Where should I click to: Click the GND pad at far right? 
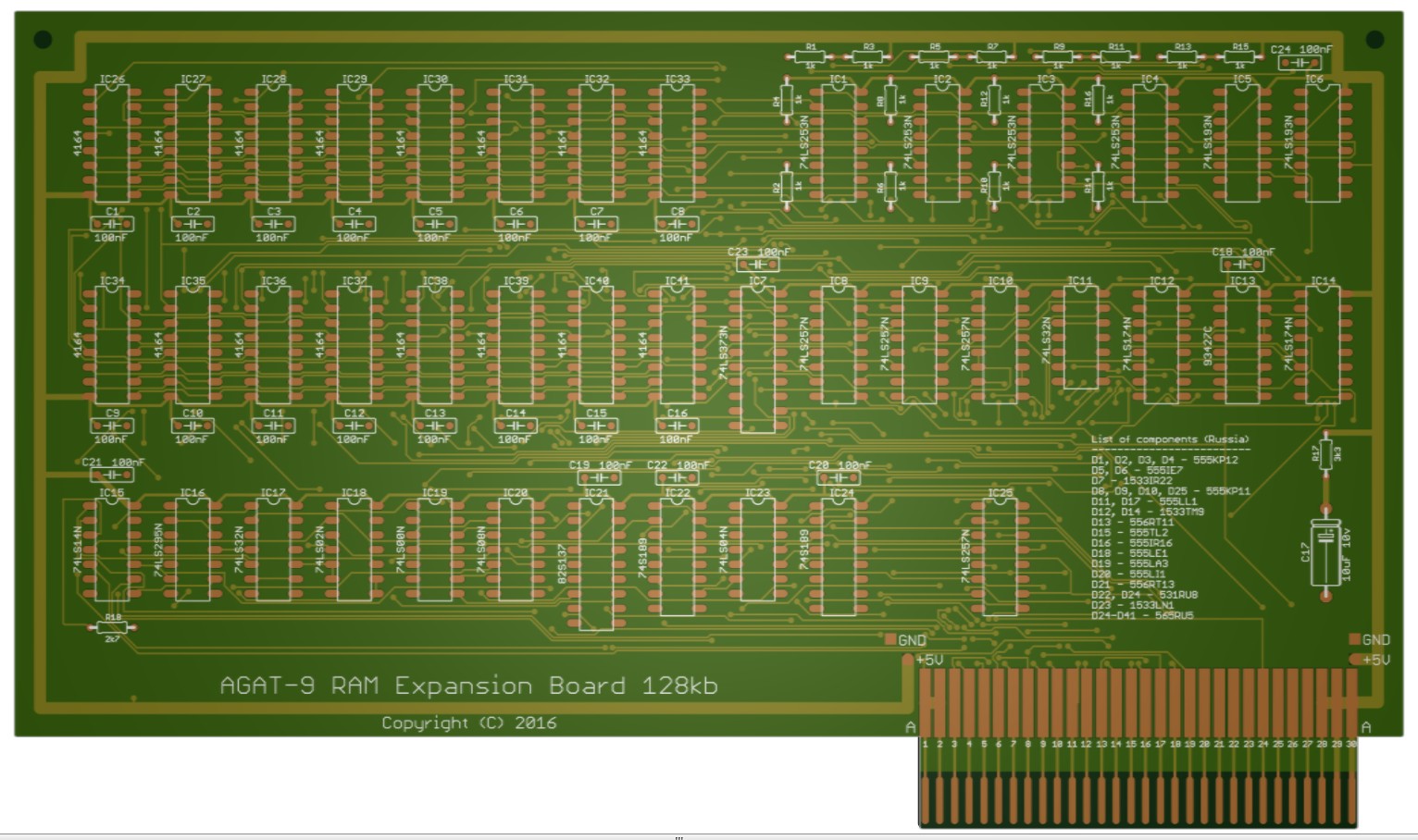point(1356,639)
